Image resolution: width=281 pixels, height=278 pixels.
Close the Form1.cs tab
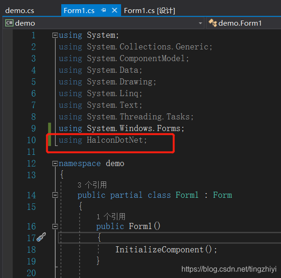pos(115,10)
